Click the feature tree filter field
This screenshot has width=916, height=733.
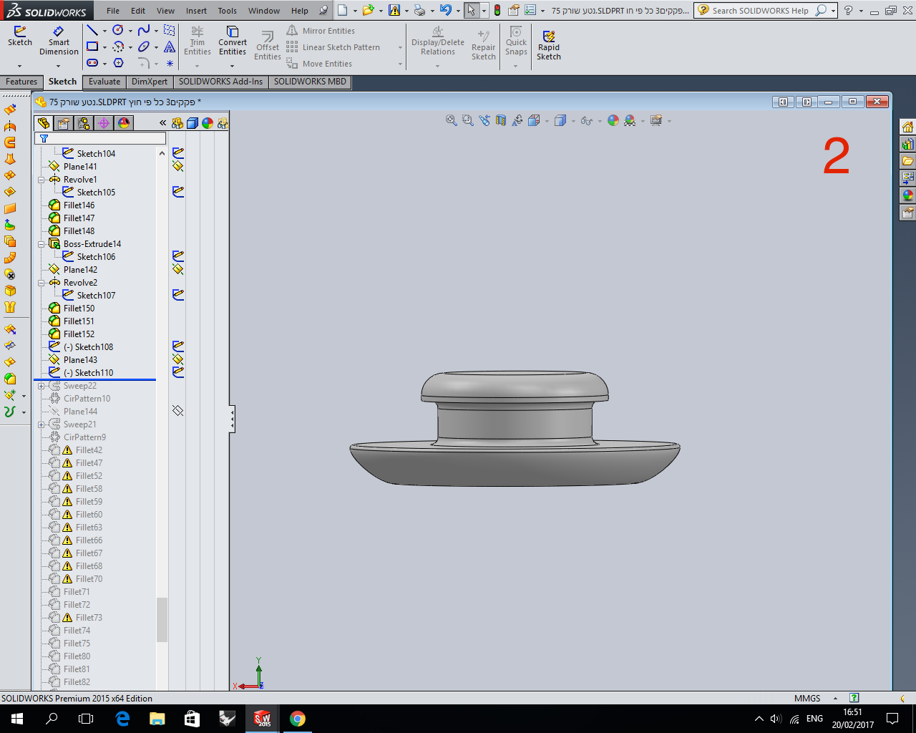(x=100, y=138)
